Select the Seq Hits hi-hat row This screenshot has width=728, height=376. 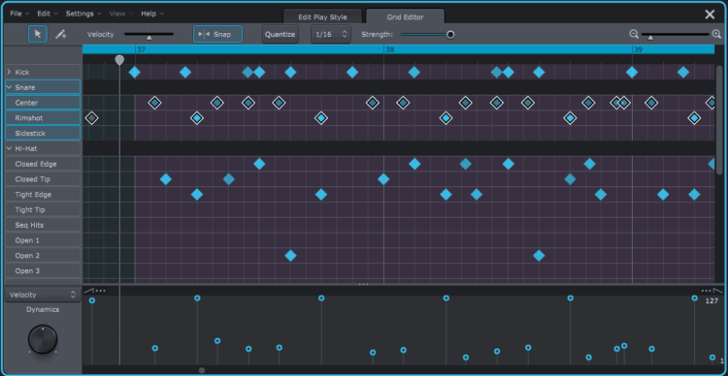(43, 225)
